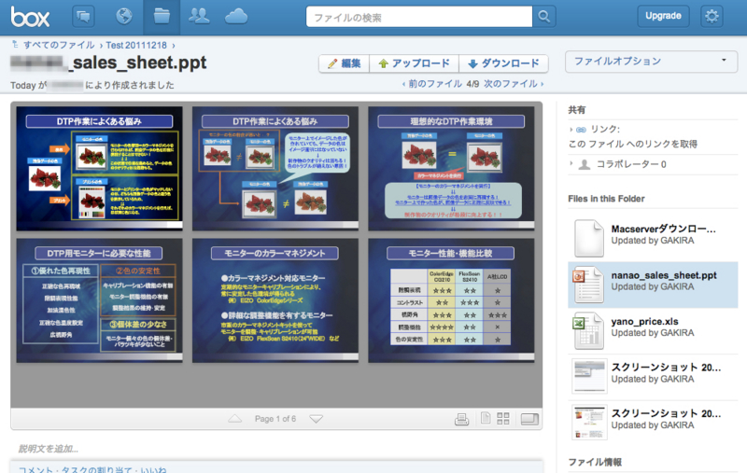Click the box logo

(30, 17)
